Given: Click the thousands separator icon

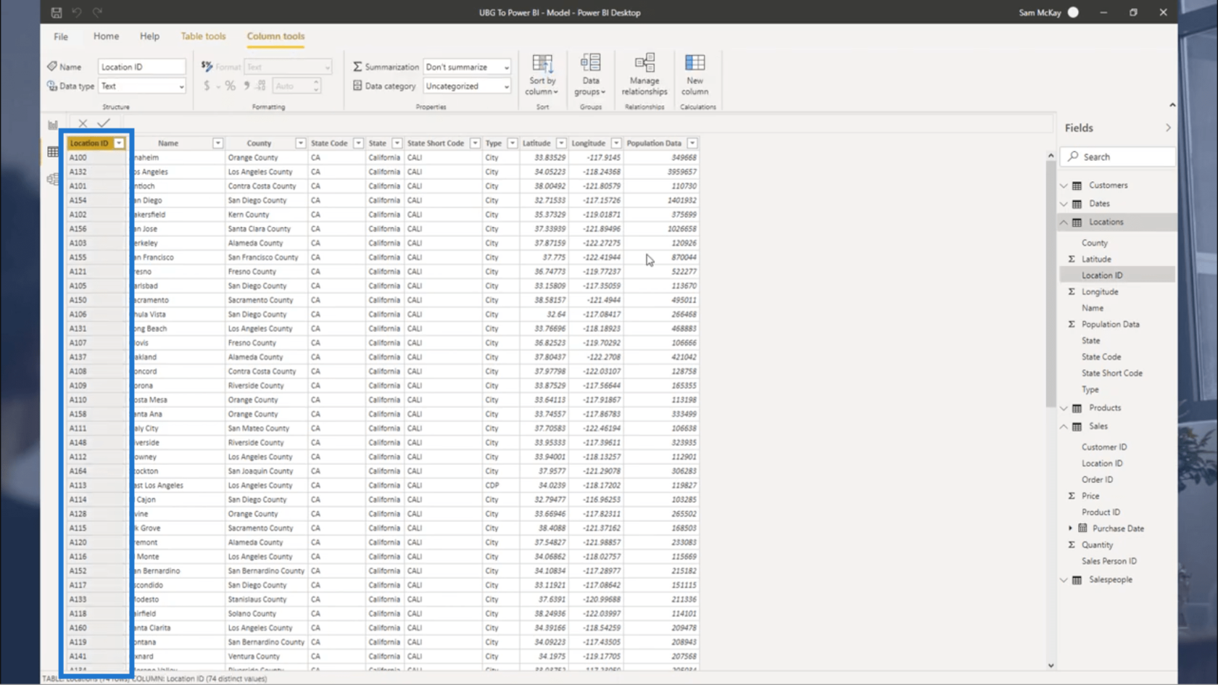Looking at the screenshot, I should (246, 86).
